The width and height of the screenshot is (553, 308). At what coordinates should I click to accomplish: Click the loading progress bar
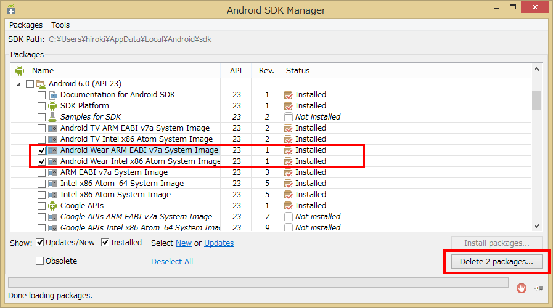click(x=258, y=282)
